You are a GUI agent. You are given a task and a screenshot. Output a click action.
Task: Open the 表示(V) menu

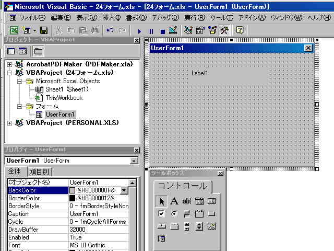pyautogui.click(x=87, y=17)
